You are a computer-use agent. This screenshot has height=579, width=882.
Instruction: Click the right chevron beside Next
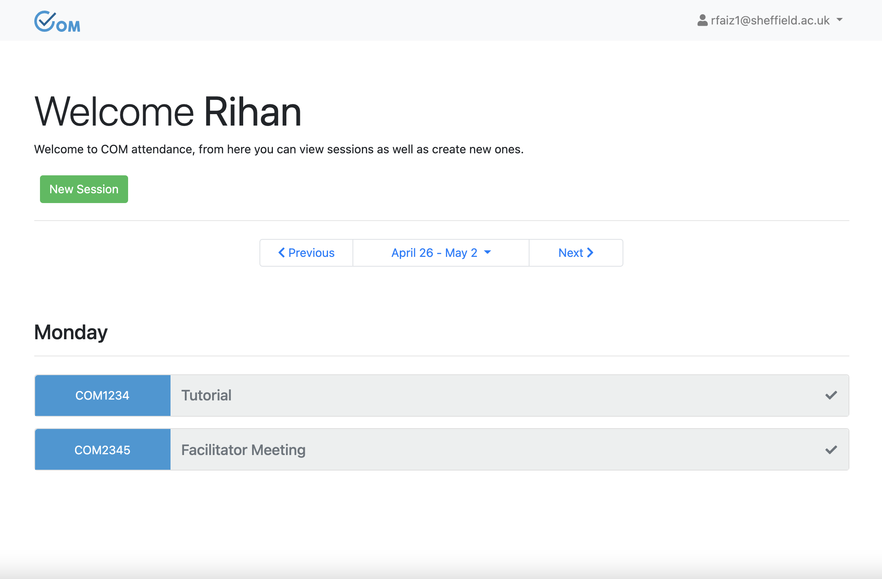tap(590, 253)
